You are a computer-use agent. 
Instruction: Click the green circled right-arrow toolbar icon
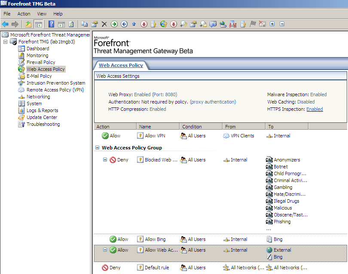pos(114,24)
